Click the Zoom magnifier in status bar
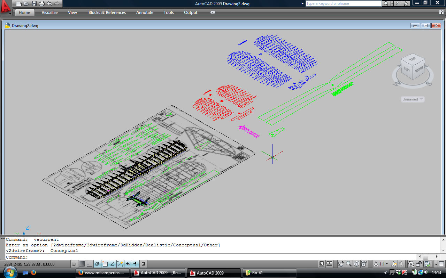The image size is (446, 278). coord(349,264)
